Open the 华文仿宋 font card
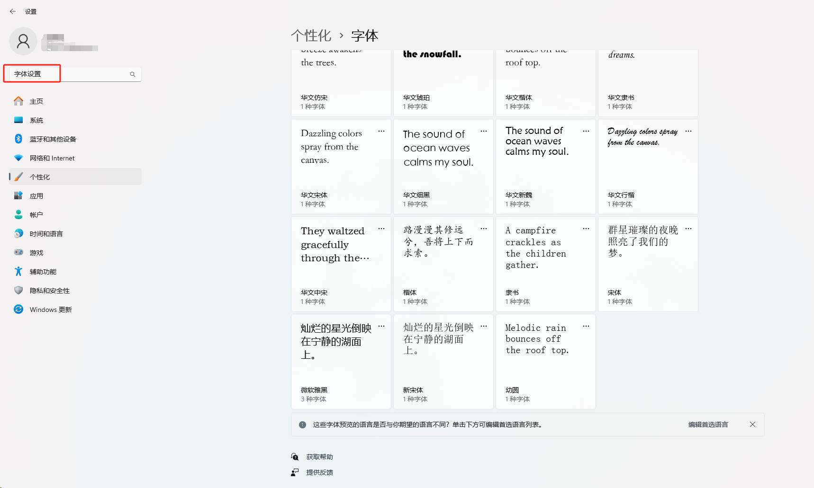 pos(341,83)
